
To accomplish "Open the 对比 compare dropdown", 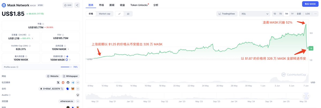I will click(255, 14).
